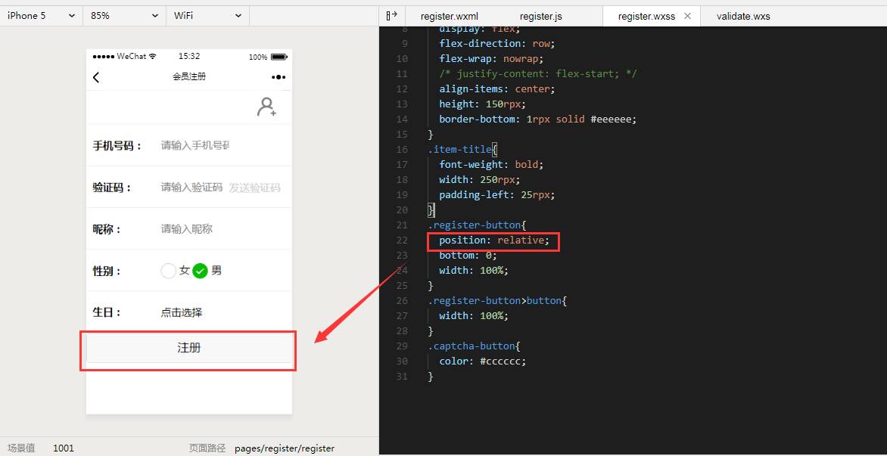Click the color: #cccccc line

(x=483, y=361)
